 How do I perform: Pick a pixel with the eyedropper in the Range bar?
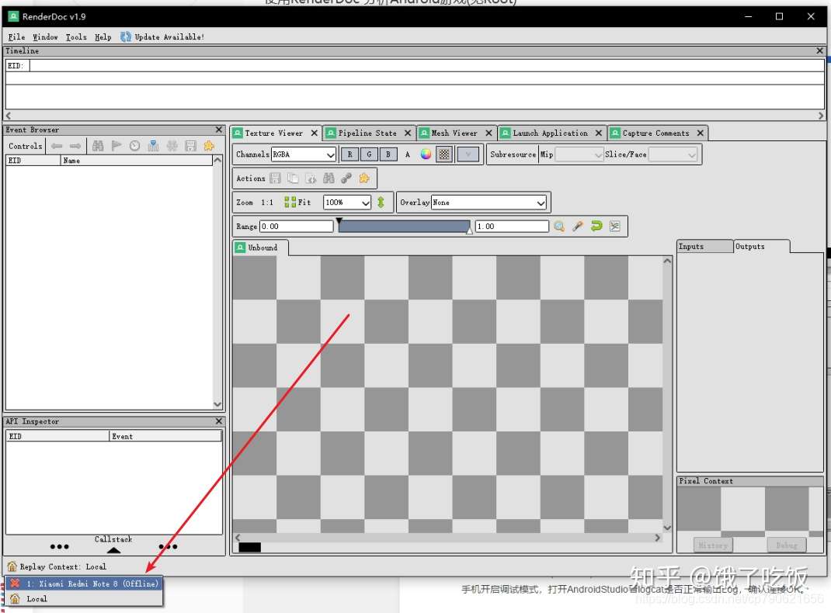(x=576, y=226)
